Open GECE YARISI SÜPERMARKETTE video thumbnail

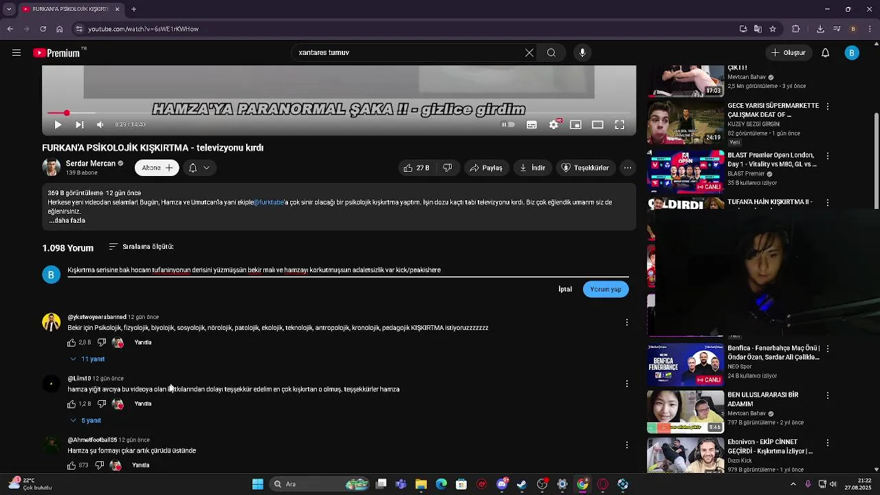point(685,122)
